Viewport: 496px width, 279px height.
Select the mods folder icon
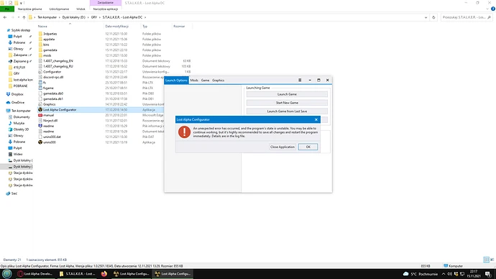click(40, 55)
